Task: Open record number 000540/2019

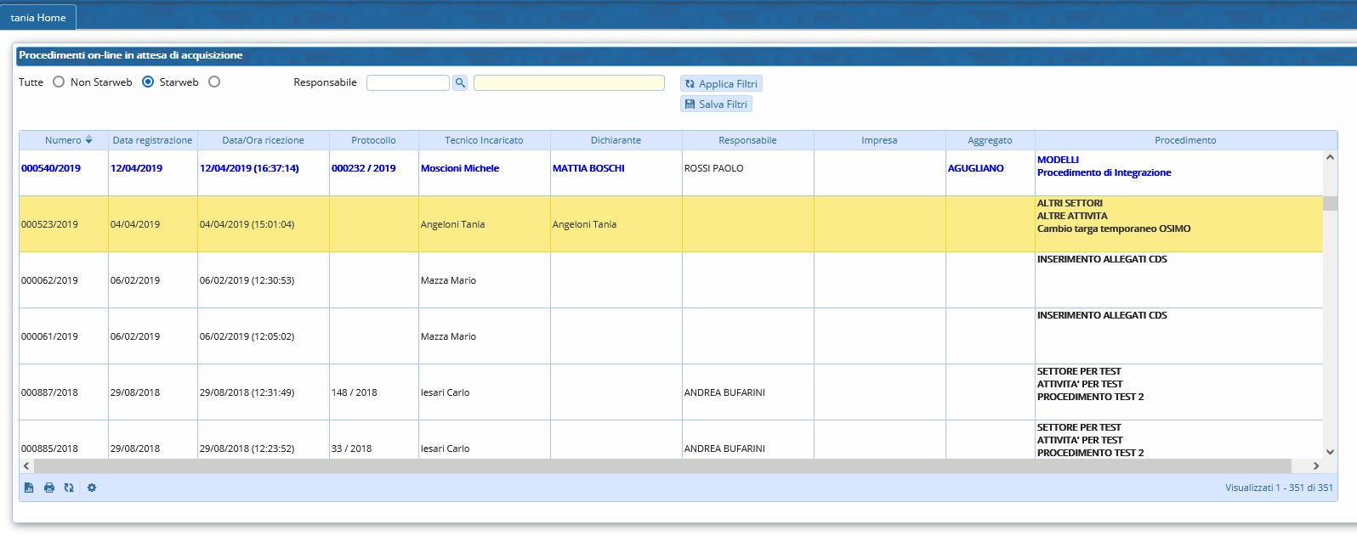Action: click(51, 168)
